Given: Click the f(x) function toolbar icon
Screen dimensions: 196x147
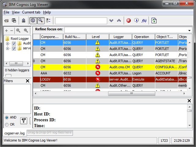Looking at the screenshot, I should [x=144, y=21].
